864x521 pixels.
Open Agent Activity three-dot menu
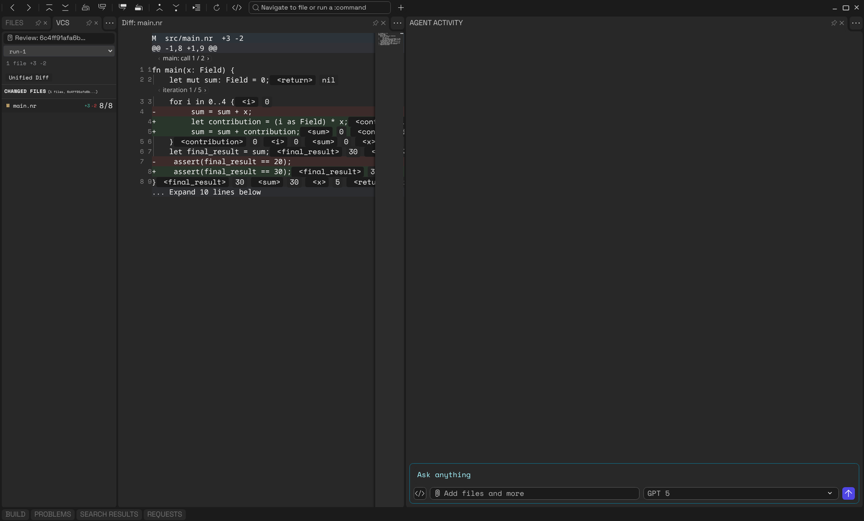coord(856,23)
